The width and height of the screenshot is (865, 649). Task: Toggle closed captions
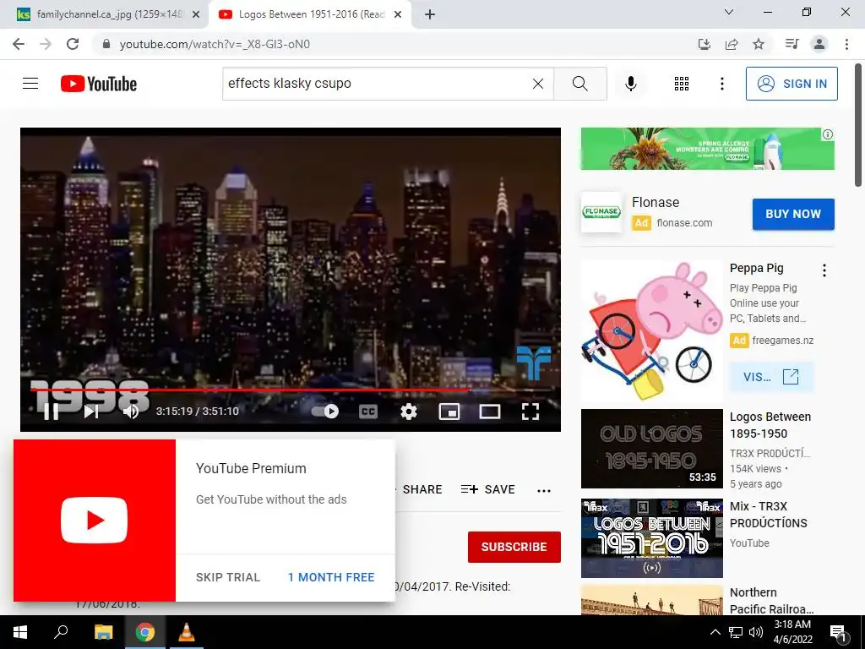(x=368, y=412)
